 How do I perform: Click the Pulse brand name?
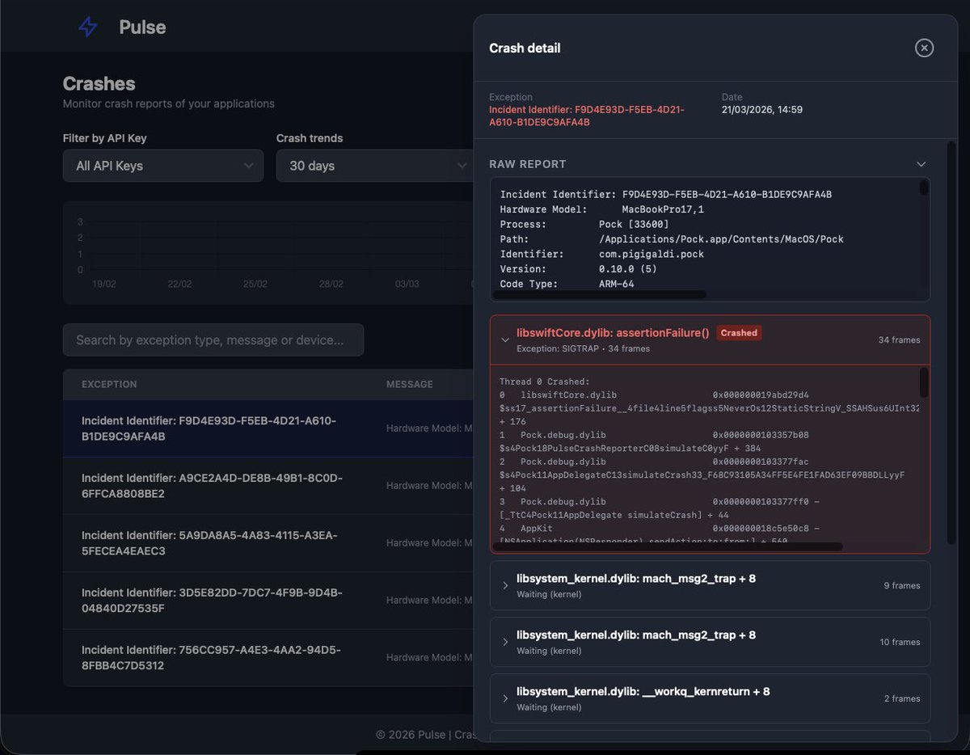142,27
